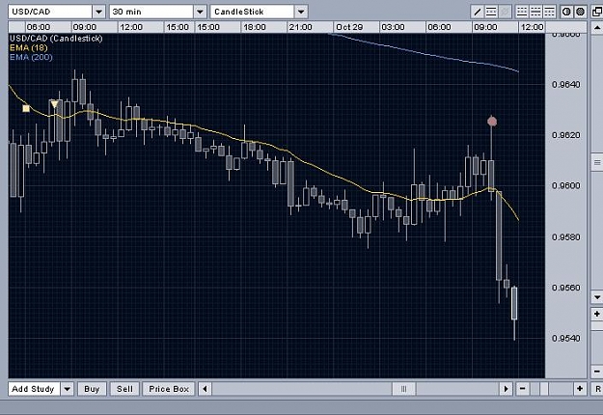Click the pink octagon marker above candle
The width and height of the screenshot is (603, 415).
[x=492, y=122]
